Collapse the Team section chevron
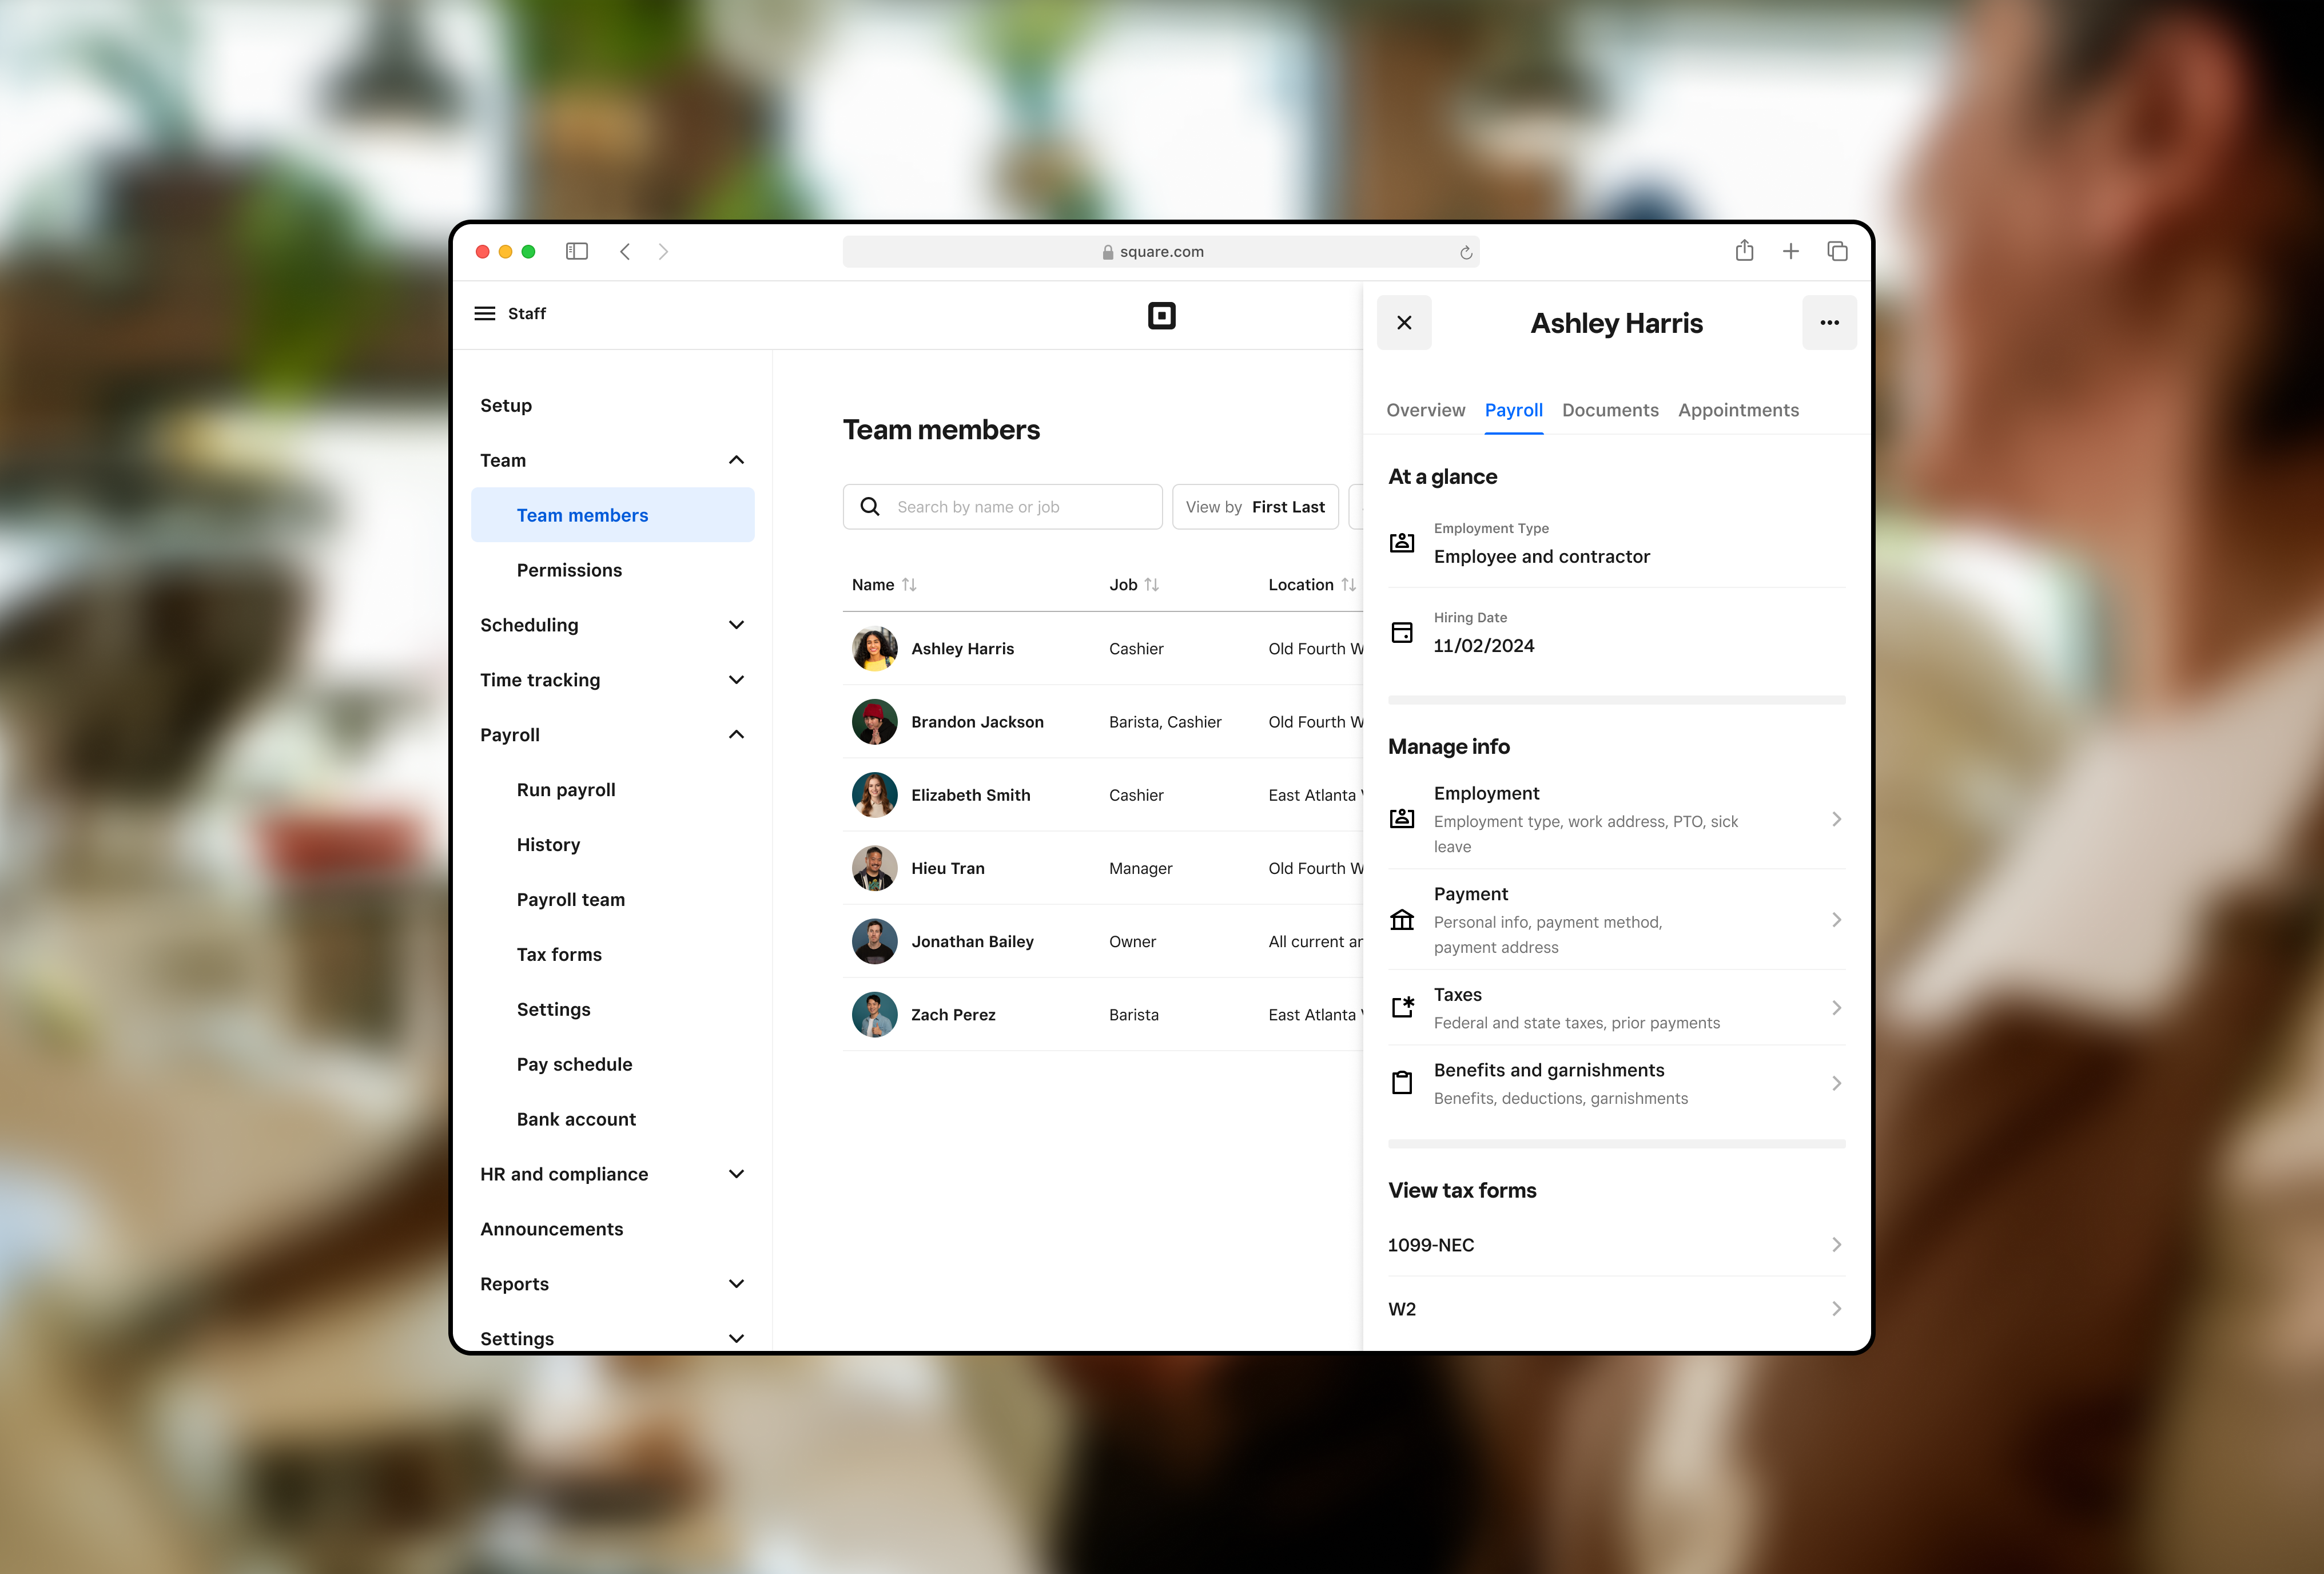The height and width of the screenshot is (1574, 2324). 736,460
